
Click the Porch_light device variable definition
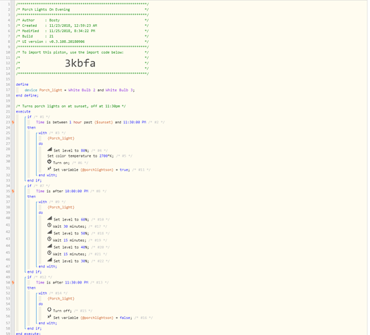pos(50,90)
